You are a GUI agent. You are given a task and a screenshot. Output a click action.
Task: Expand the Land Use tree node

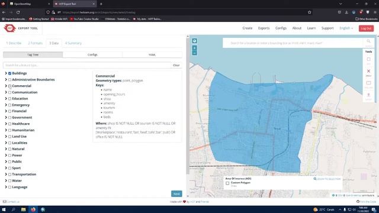(x=6, y=136)
